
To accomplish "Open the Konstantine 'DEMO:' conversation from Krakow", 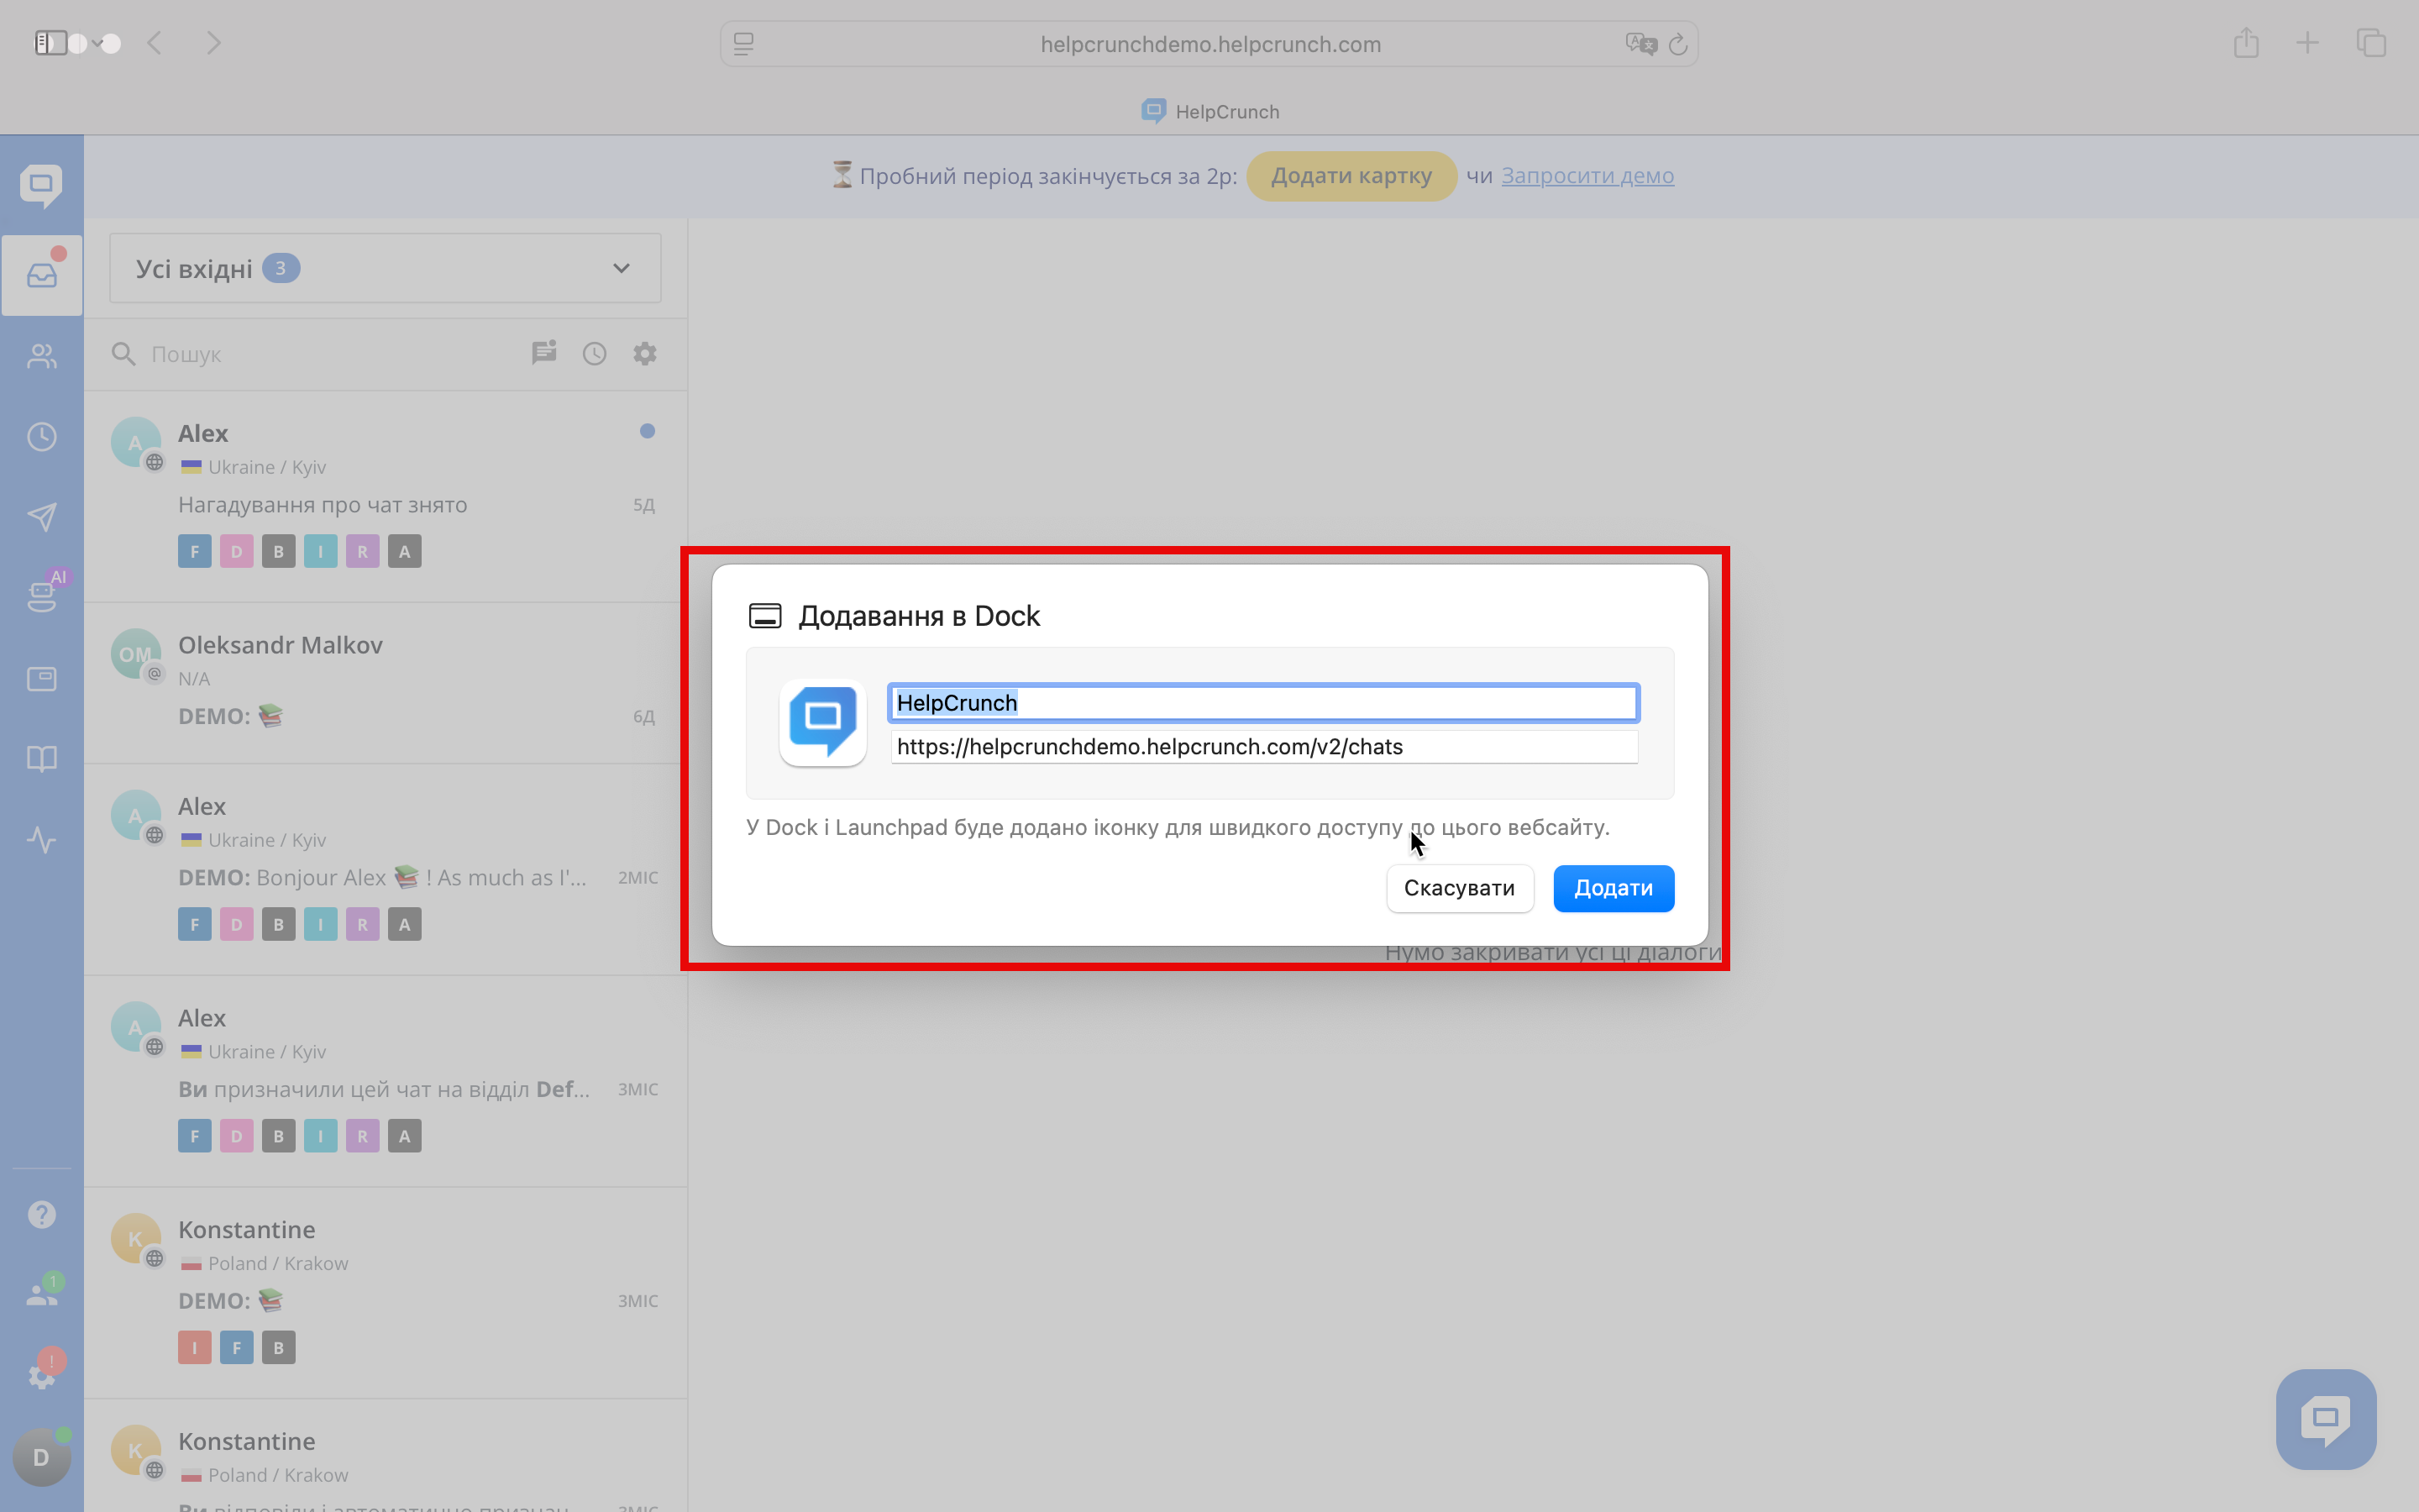I will [x=385, y=1293].
